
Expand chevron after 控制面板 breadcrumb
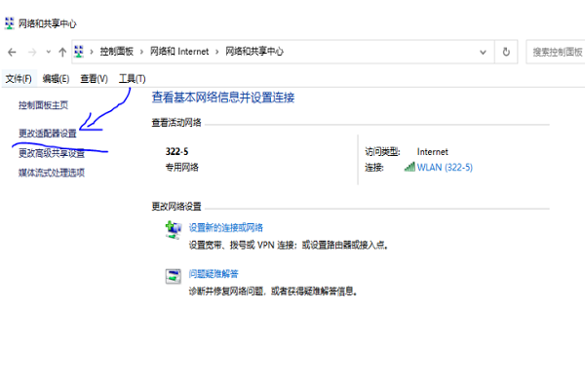pyautogui.click(x=141, y=52)
